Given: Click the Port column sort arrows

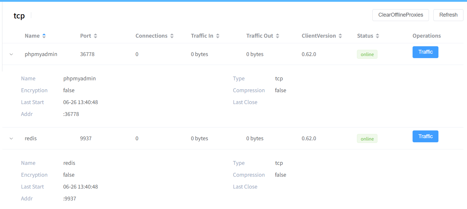Looking at the screenshot, I should 95,36.
